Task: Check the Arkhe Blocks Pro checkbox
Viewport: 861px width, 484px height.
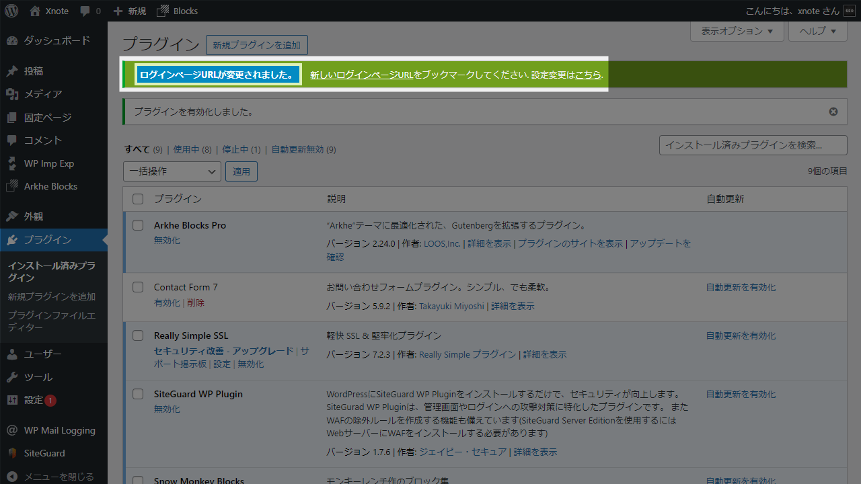Action: [x=138, y=225]
